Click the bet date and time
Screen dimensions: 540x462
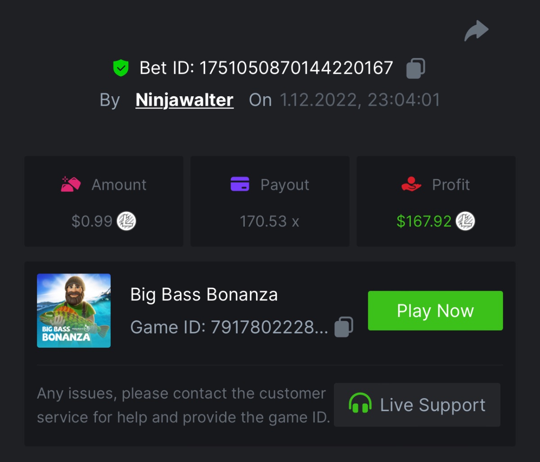coord(360,100)
